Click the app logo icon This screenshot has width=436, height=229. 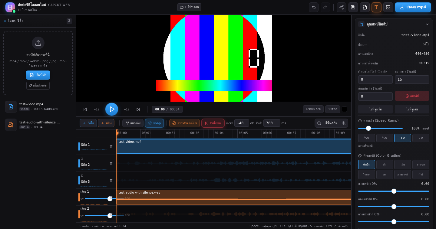[10, 7]
